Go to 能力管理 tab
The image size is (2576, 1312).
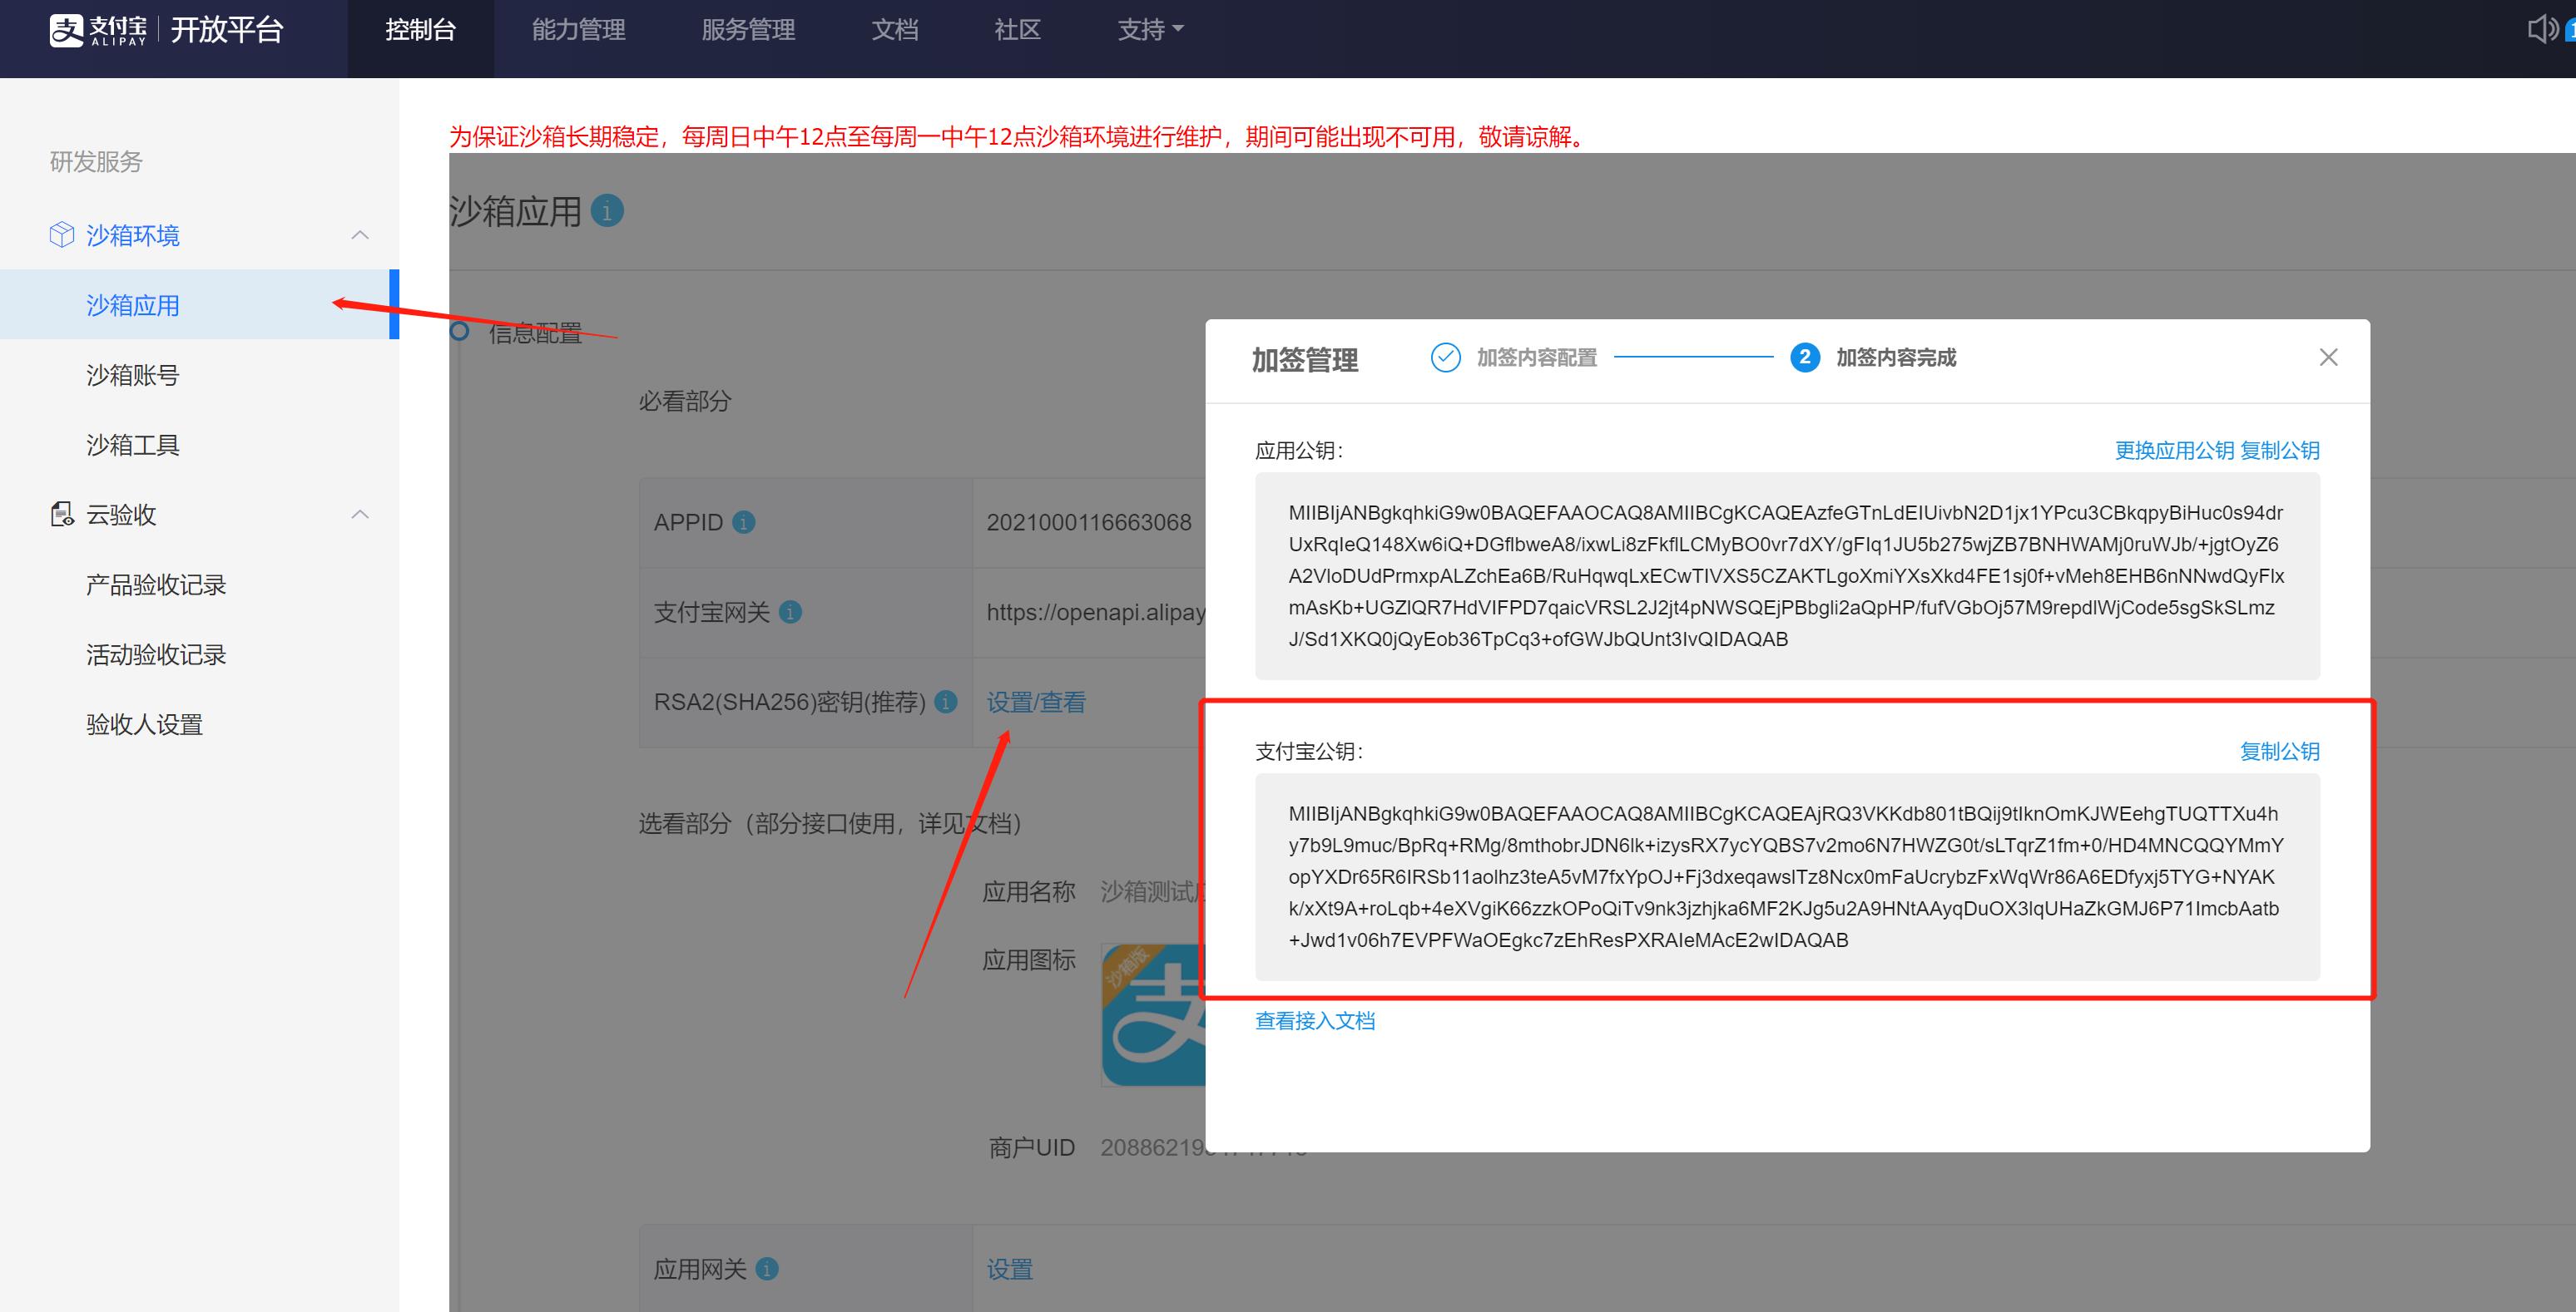coord(578,30)
